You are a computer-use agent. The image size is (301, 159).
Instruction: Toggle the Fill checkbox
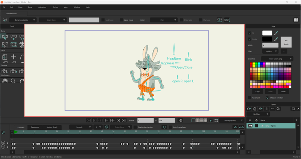[x=249, y=33]
